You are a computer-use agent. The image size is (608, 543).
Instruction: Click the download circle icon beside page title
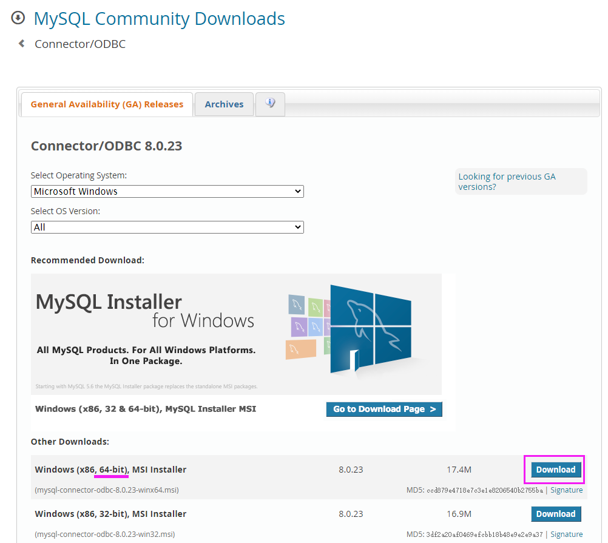pos(18,18)
